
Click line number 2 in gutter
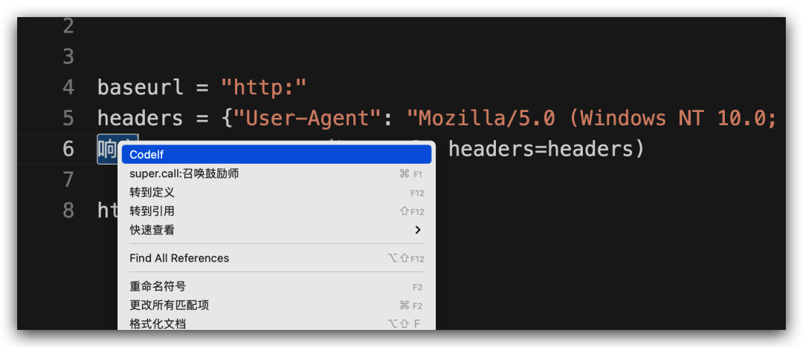[x=68, y=26]
